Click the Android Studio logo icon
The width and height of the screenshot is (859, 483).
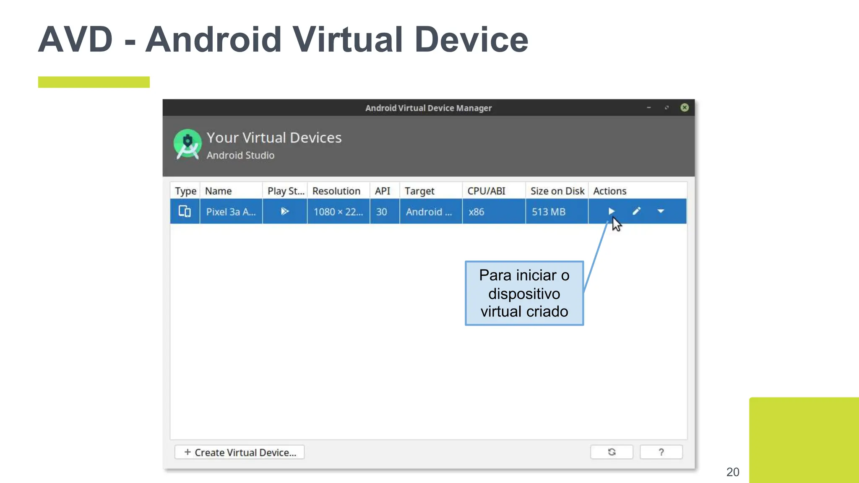click(x=187, y=144)
